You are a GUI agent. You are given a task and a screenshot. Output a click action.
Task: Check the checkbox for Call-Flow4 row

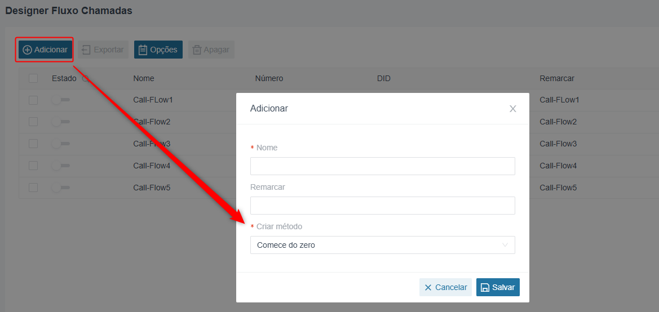click(x=33, y=166)
